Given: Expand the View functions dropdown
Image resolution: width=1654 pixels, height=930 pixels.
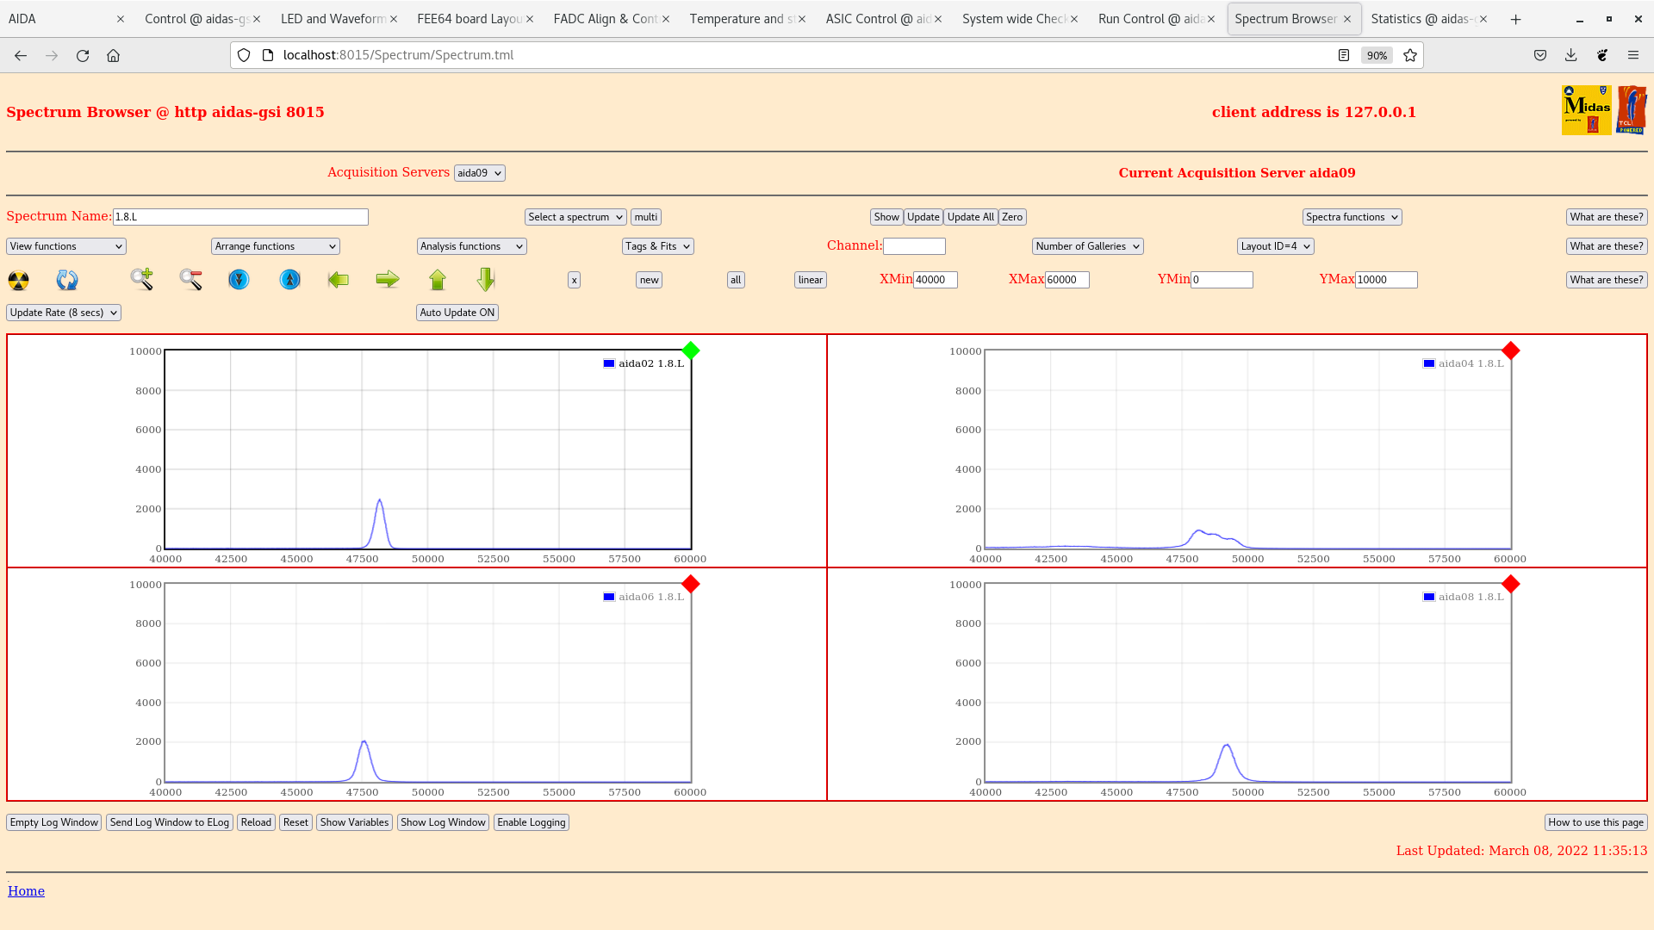Looking at the screenshot, I should click(x=66, y=246).
